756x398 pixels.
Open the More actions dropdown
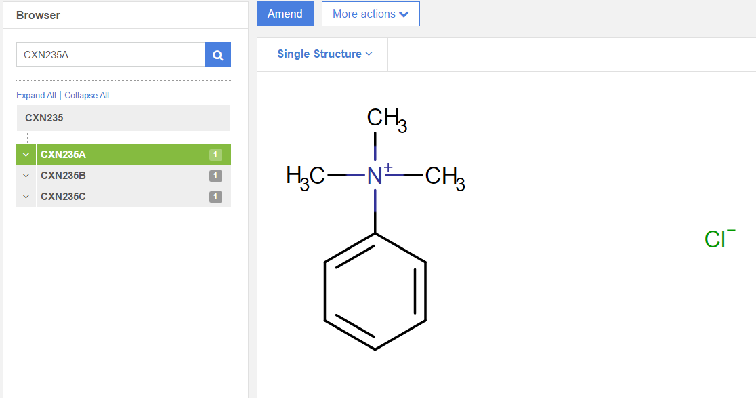[x=371, y=14]
